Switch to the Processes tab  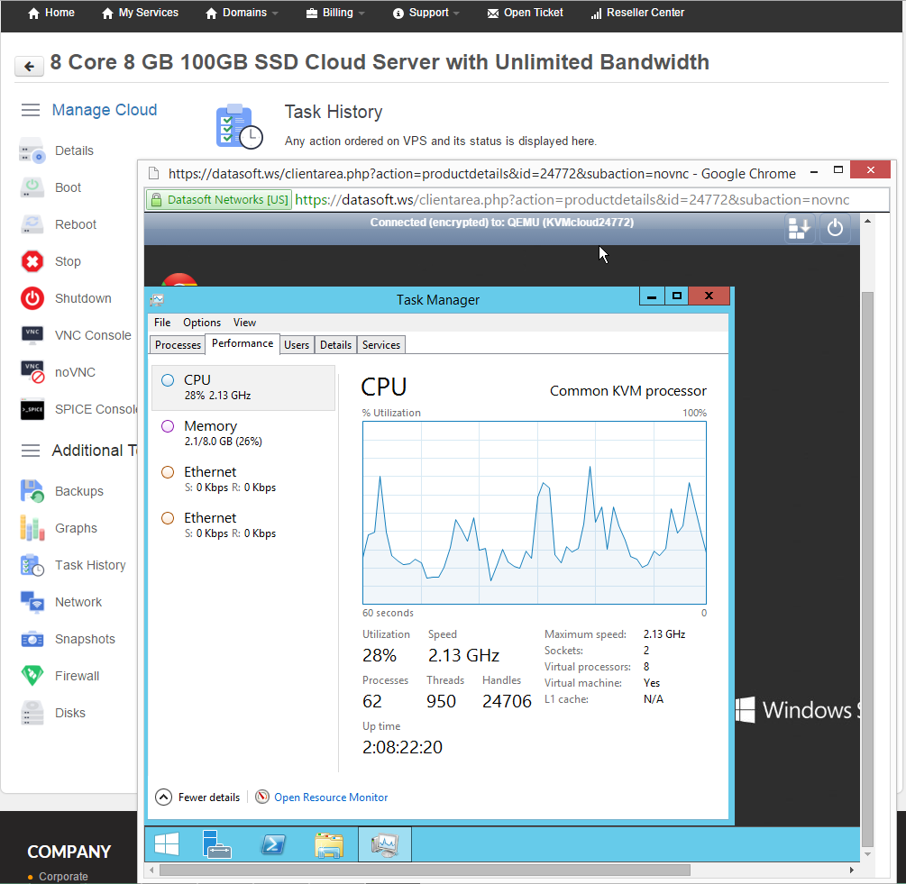pos(178,345)
